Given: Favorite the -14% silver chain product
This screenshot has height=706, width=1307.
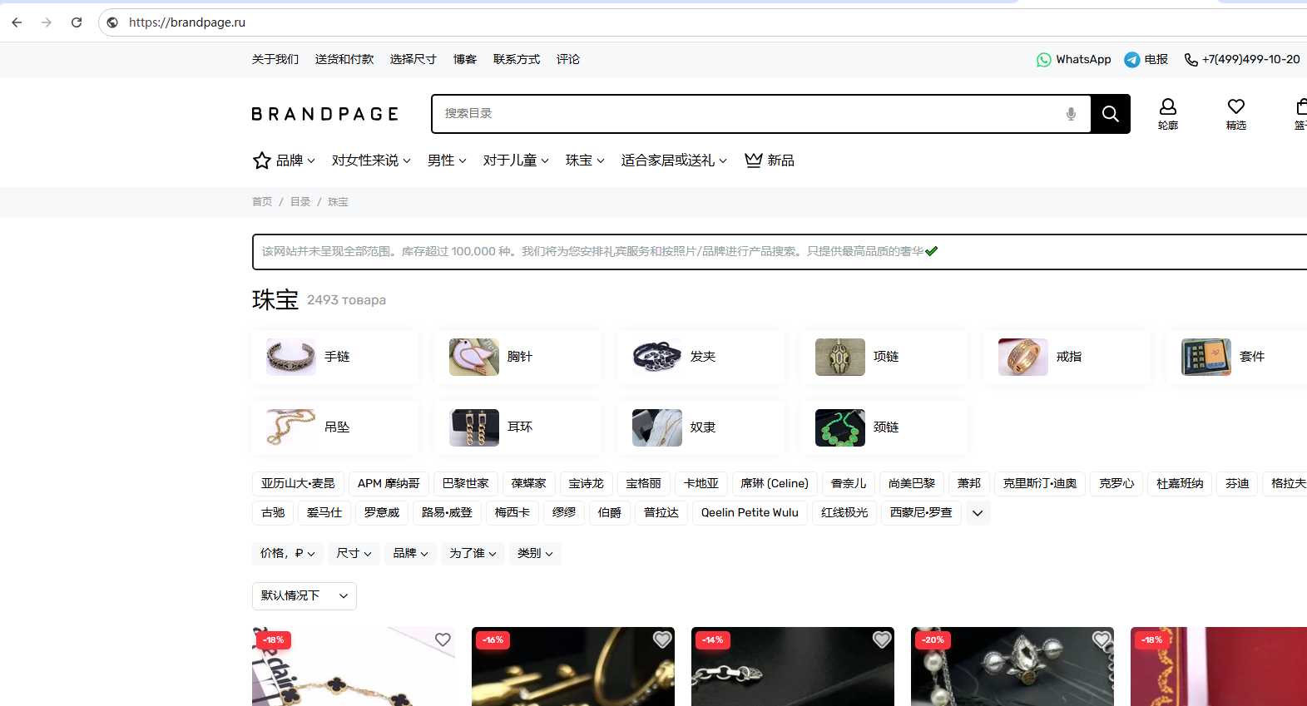Looking at the screenshot, I should [882, 639].
